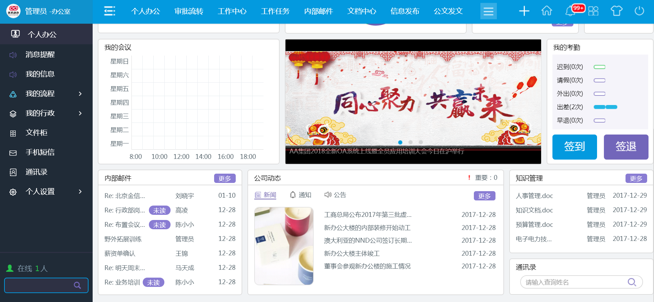This screenshot has width=654, height=302.
Task: Open 审批流转 in the top menu
Action: [x=189, y=11]
